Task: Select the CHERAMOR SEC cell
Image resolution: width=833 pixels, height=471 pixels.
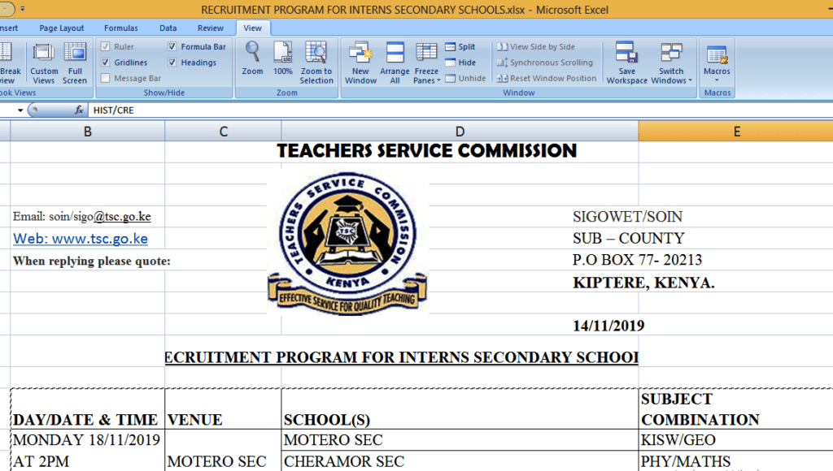Action: pos(460,461)
